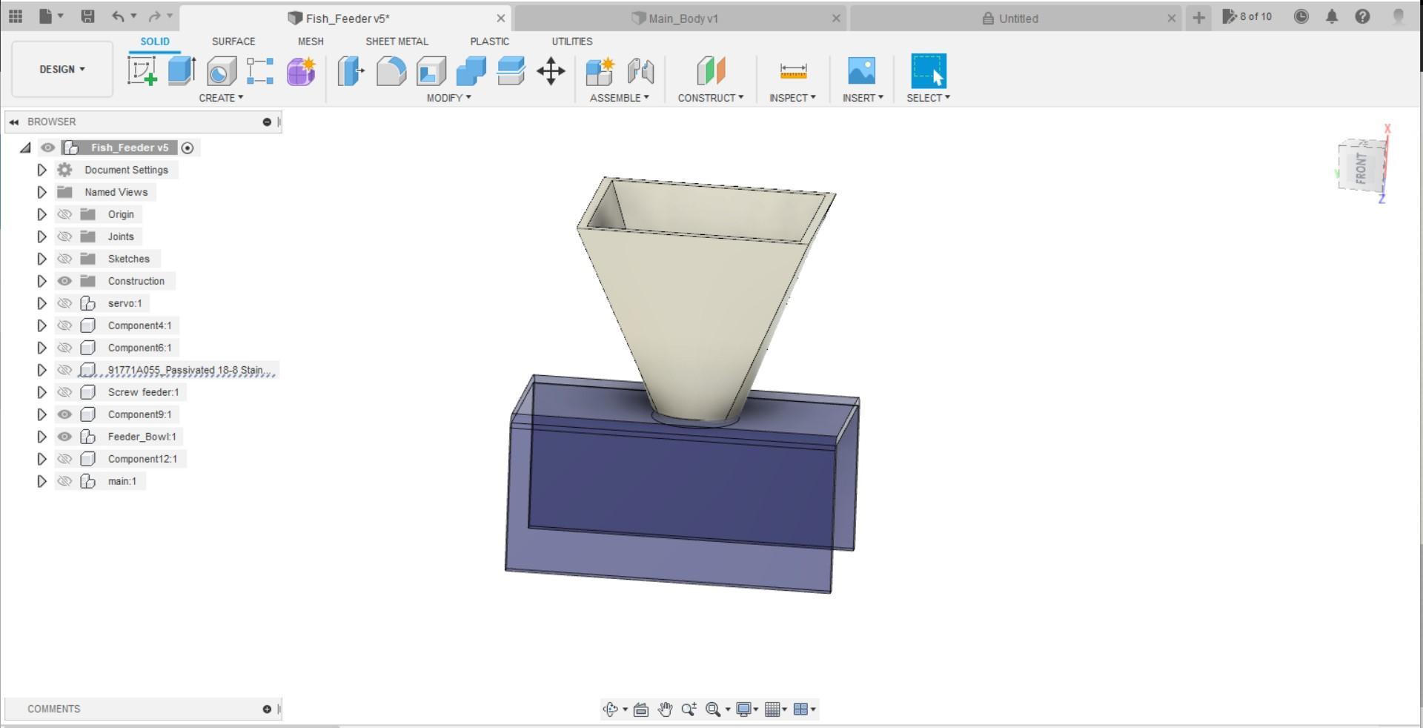The image size is (1423, 728).
Task: Select the Zoom tool in navigation bar
Action: point(689,709)
